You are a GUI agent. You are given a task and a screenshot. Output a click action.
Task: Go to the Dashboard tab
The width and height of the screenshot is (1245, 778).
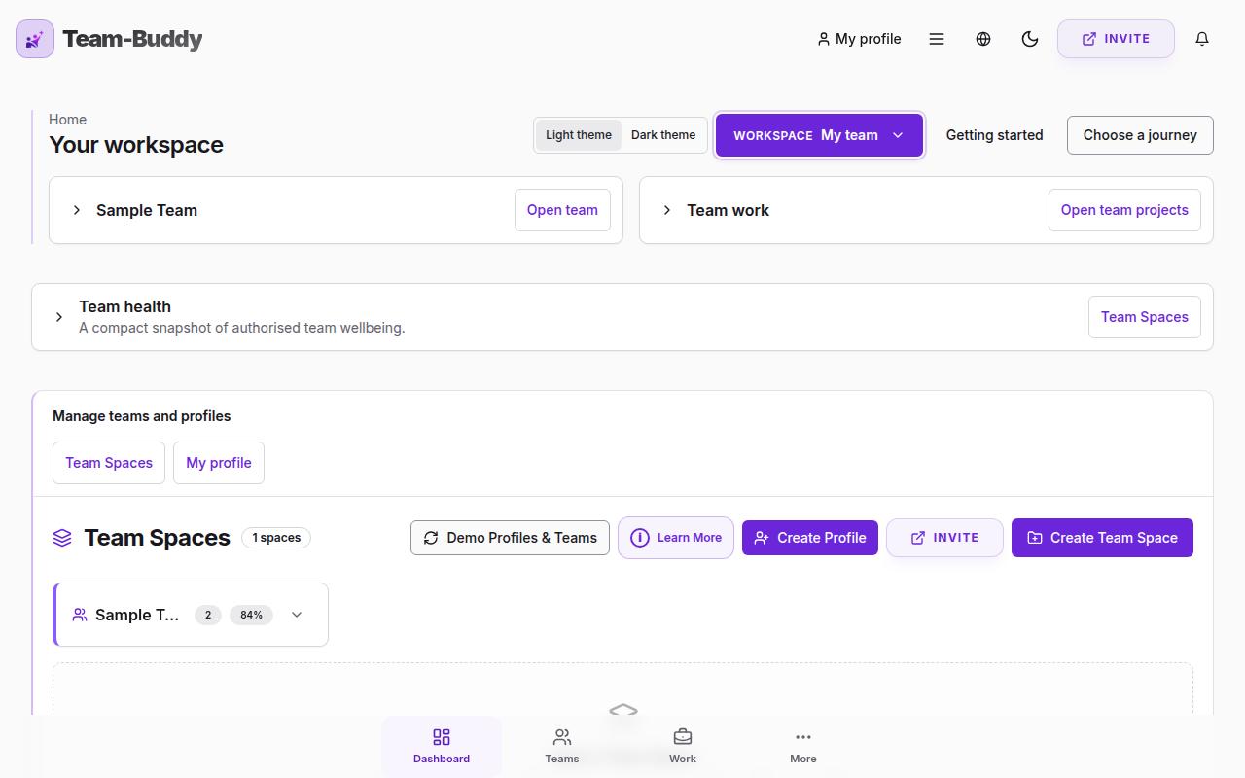point(442,746)
